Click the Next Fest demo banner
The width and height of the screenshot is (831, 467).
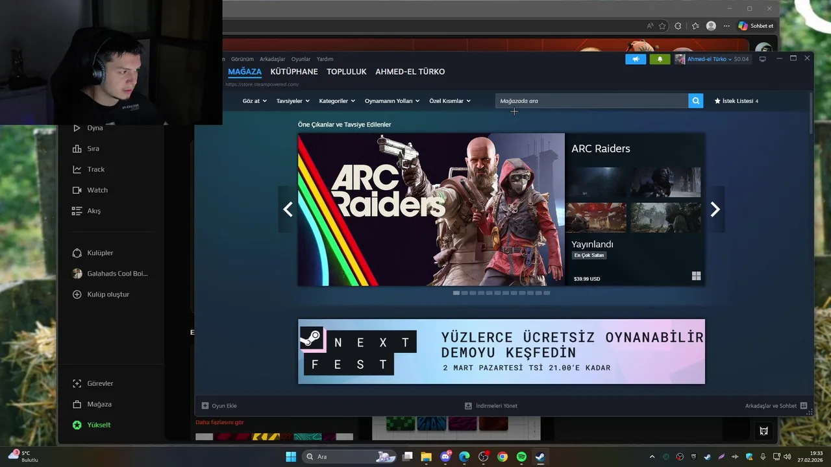tap(501, 352)
